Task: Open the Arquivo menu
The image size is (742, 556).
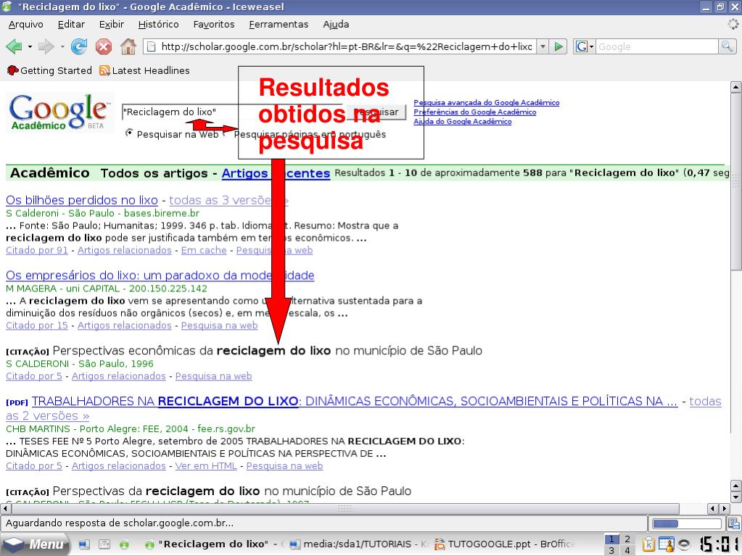Action: (x=25, y=24)
